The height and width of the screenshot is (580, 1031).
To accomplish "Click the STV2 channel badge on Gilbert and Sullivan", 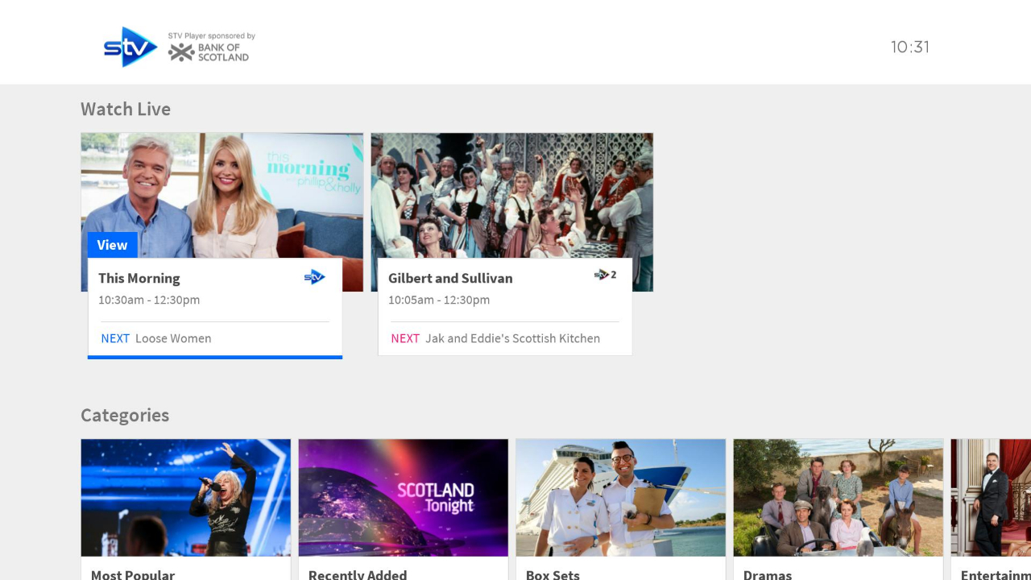I will pyautogui.click(x=605, y=275).
